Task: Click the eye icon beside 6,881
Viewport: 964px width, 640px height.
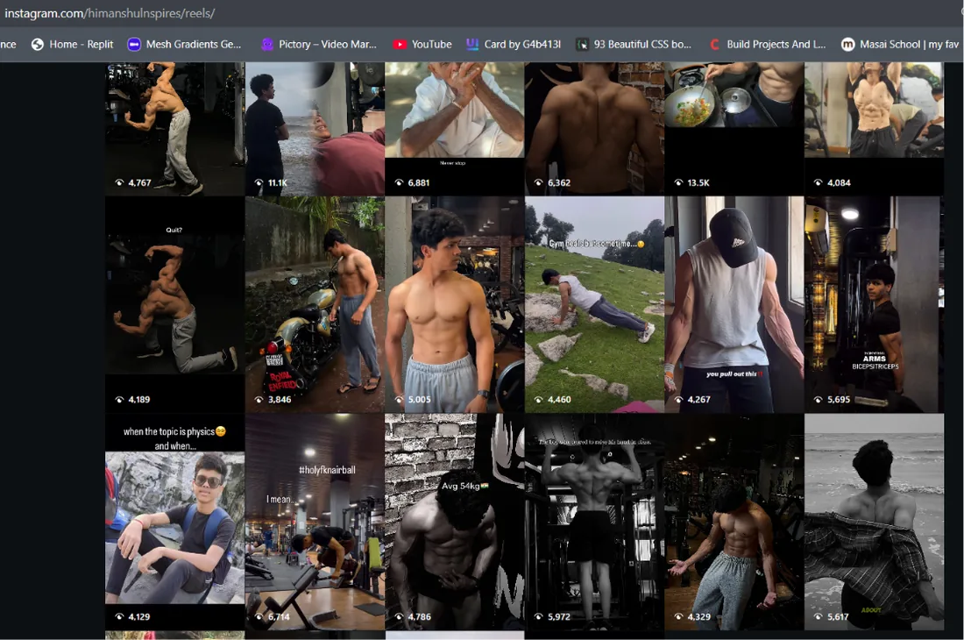Action: click(399, 182)
